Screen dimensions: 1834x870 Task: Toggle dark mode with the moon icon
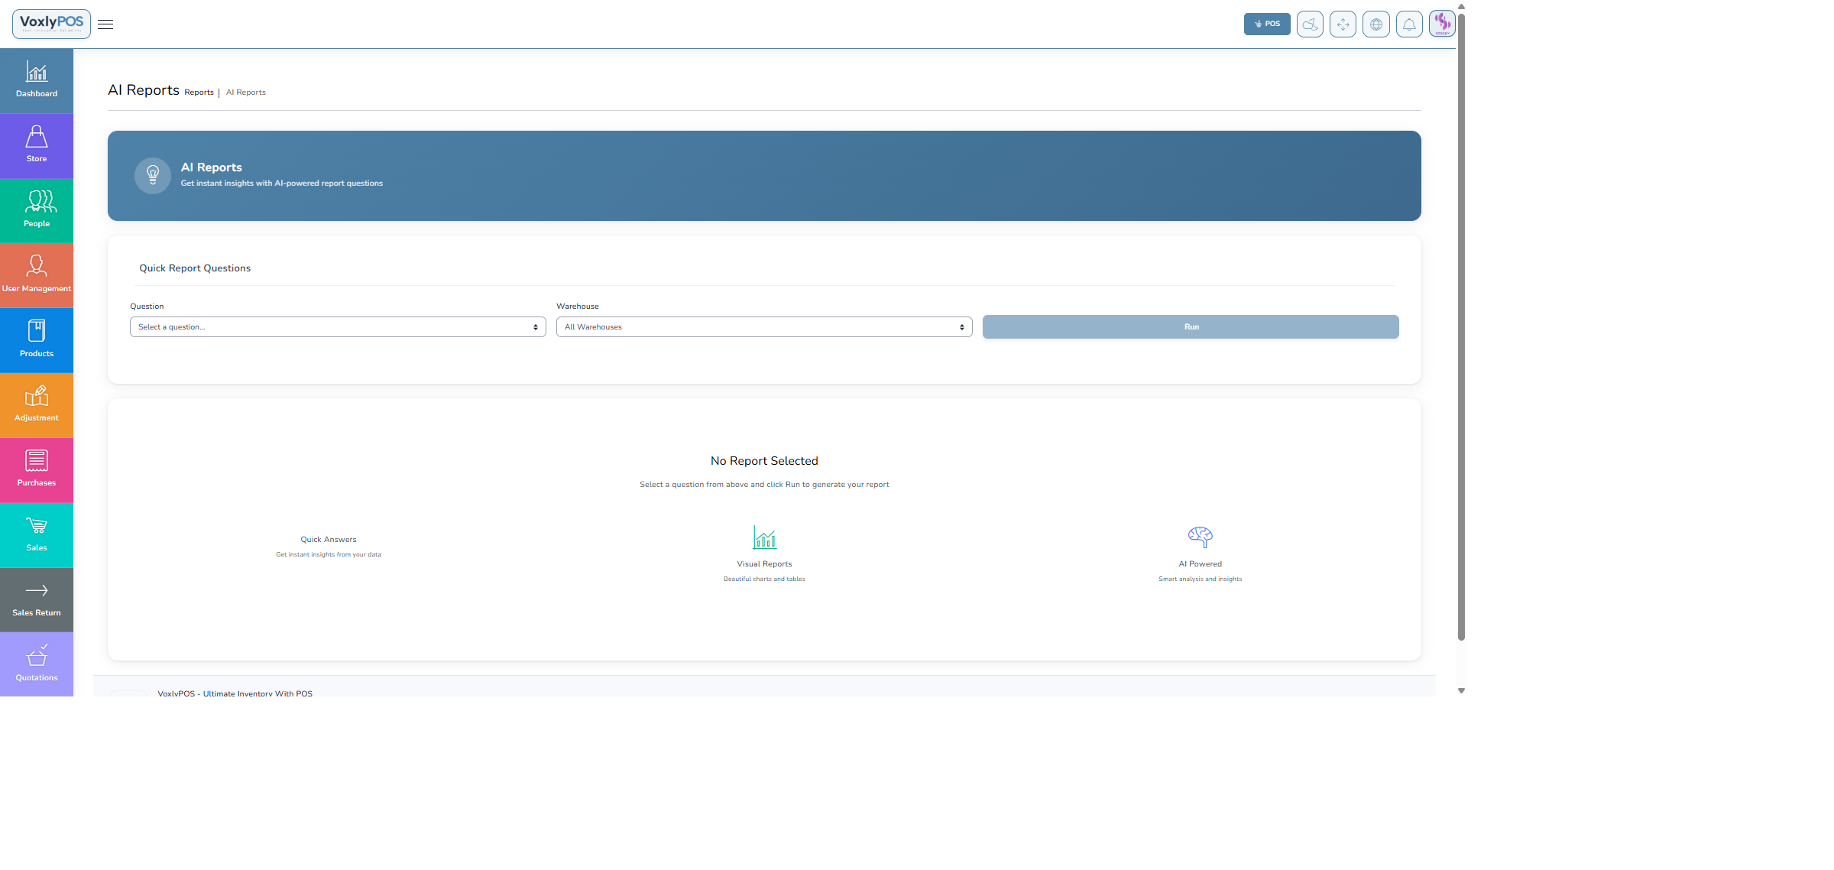pyautogui.click(x=1309, y=24)
